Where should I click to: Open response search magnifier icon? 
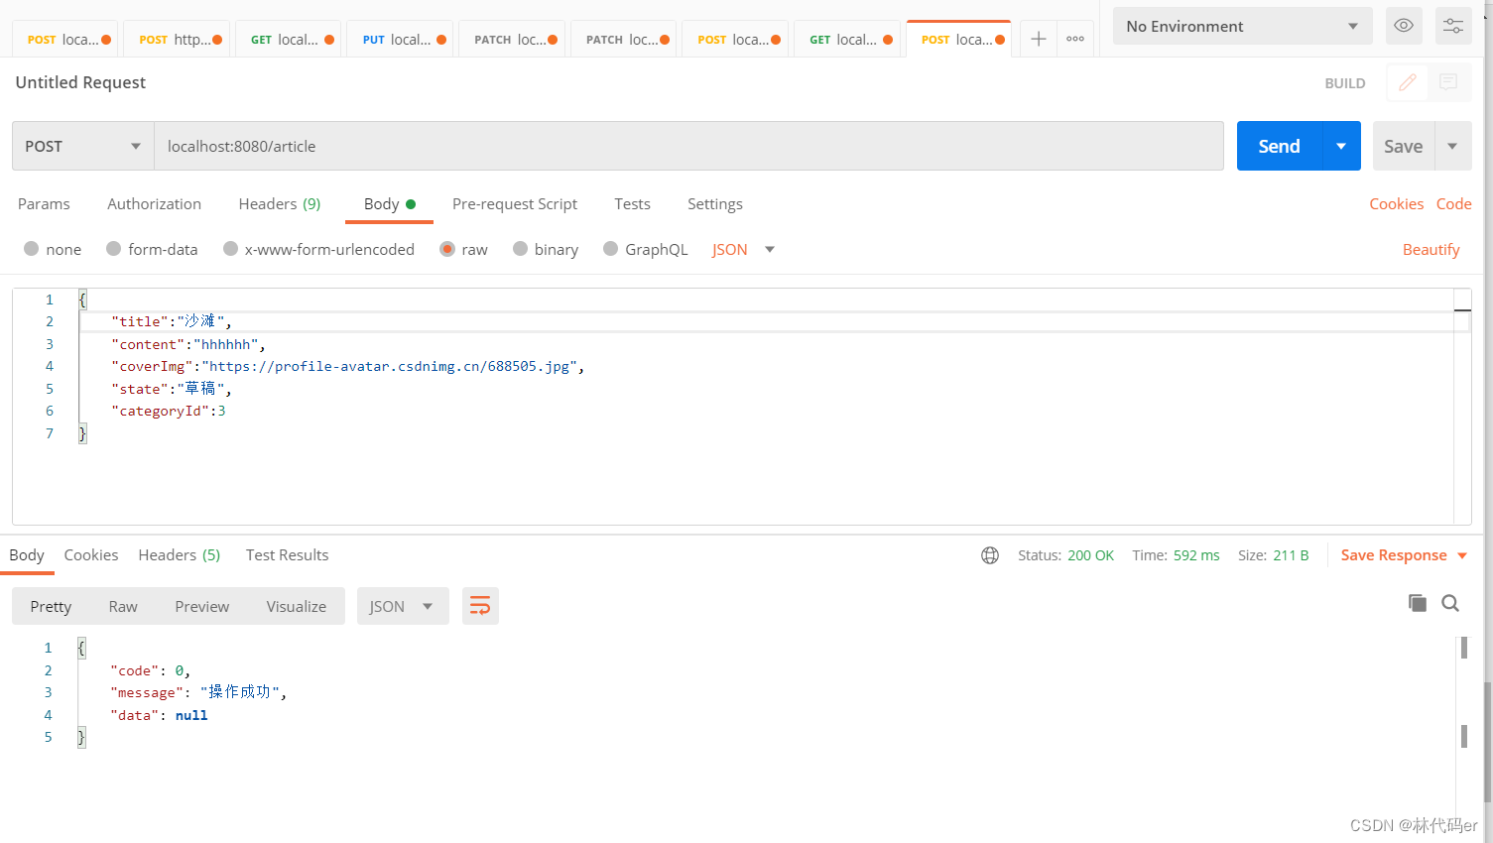point(1449,602)
